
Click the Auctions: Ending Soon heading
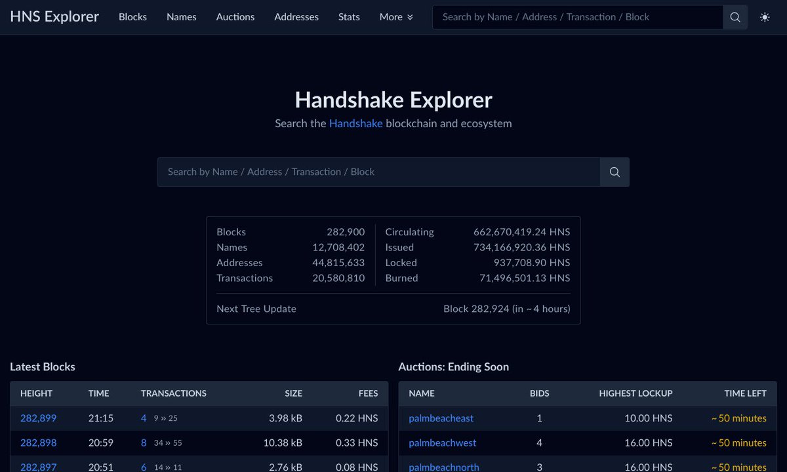coord(454,366)
